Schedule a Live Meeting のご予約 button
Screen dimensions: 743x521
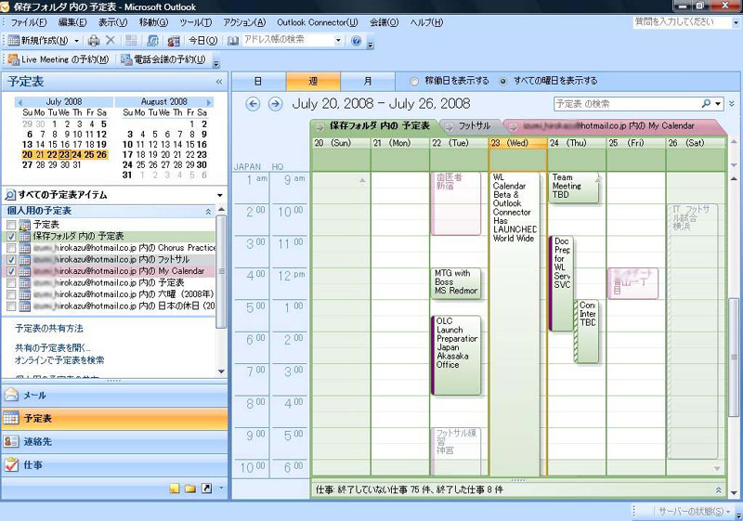coord(59,59)
